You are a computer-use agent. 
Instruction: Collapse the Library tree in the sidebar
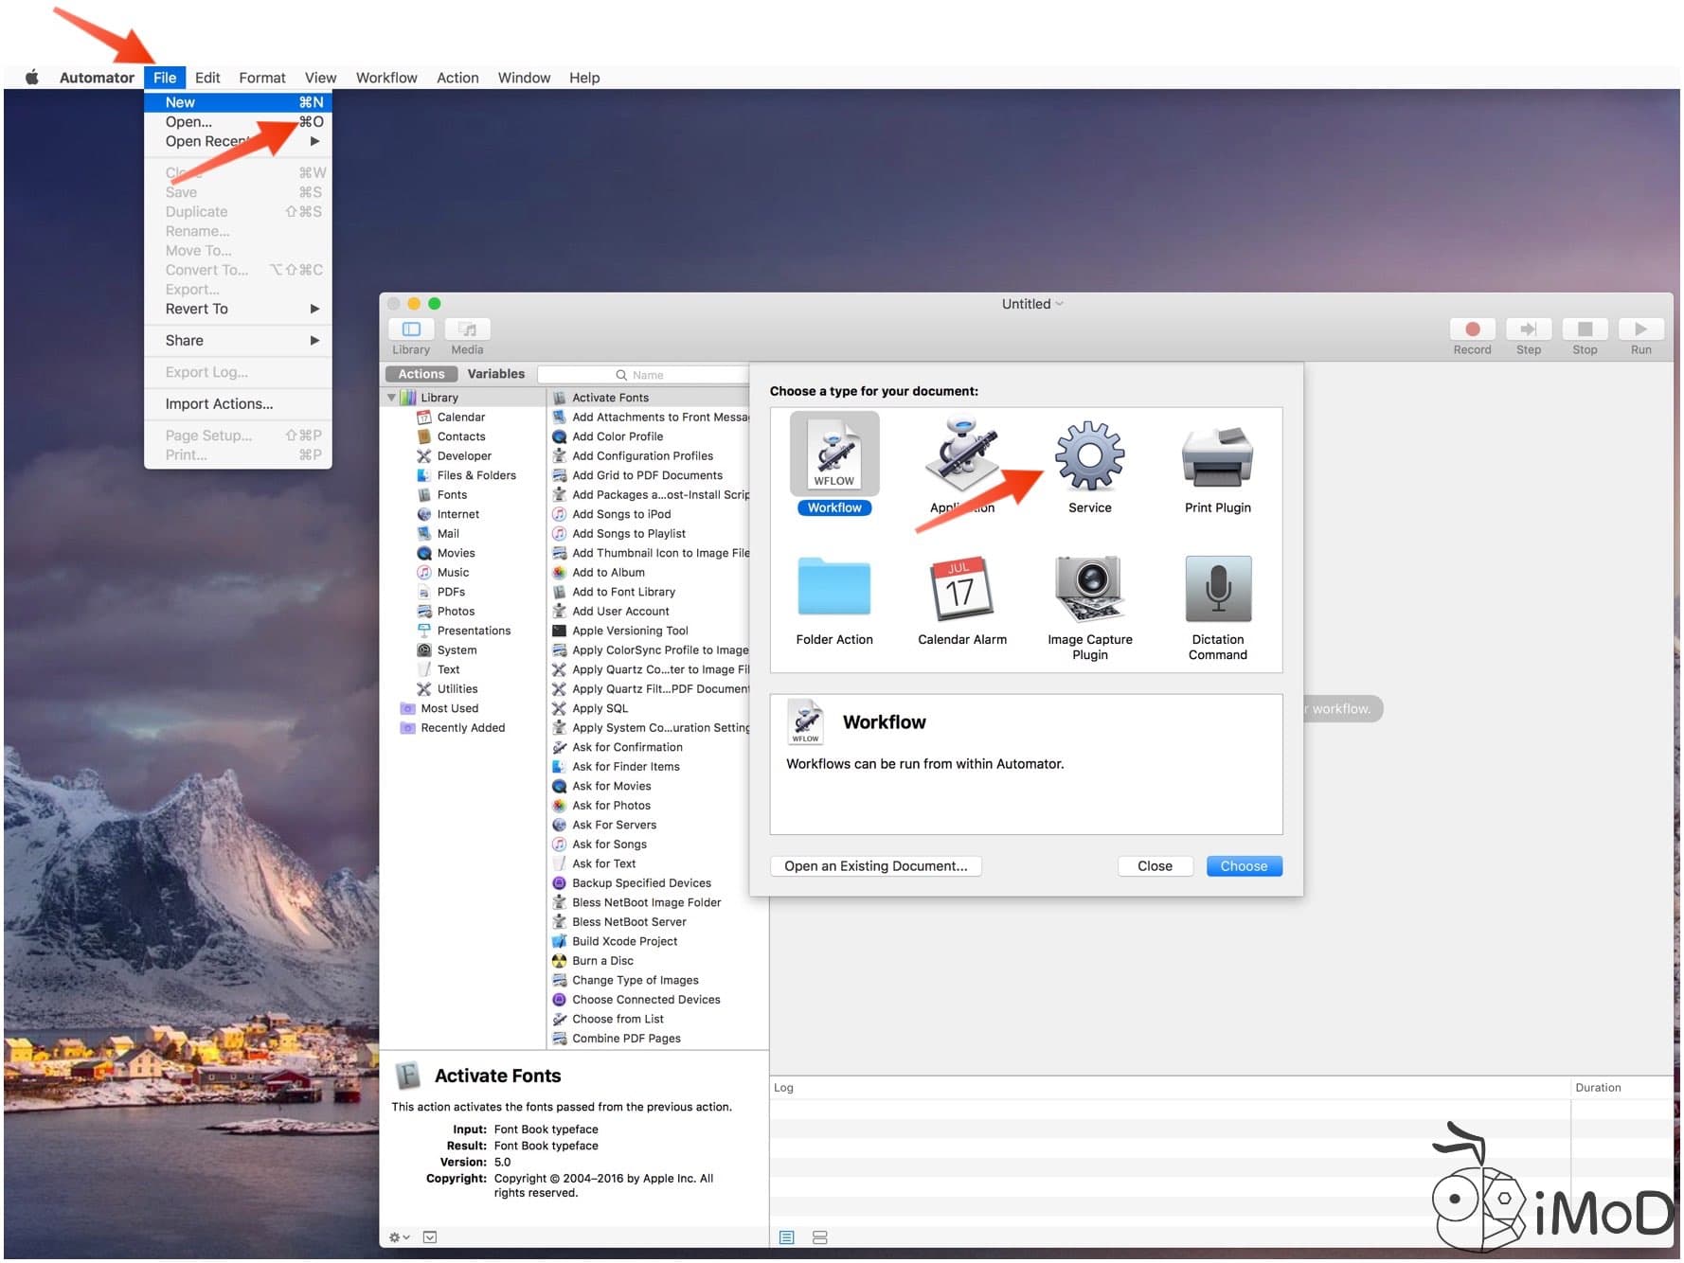point(392,397)
